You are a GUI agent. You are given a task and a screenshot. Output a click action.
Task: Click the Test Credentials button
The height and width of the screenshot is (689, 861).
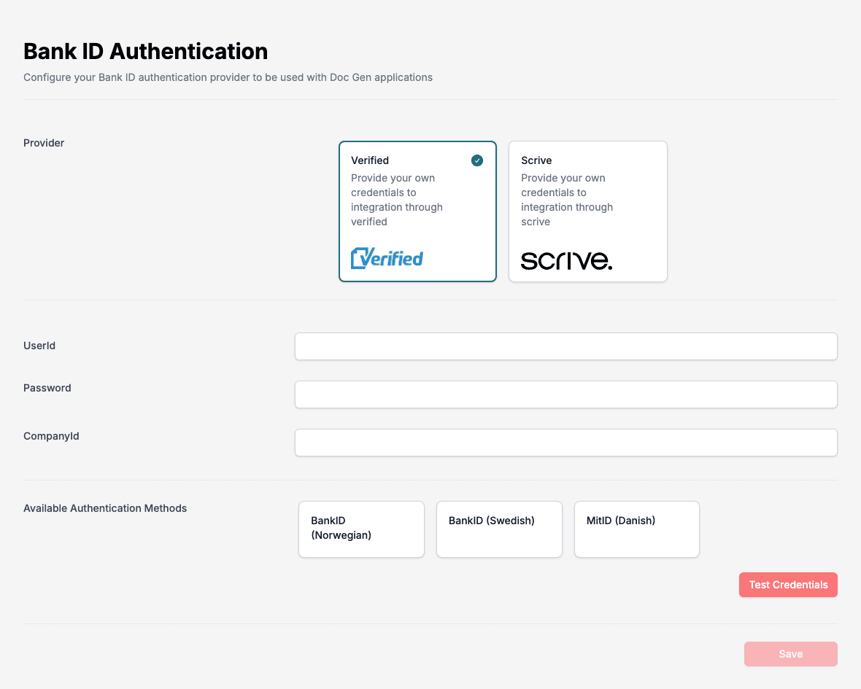point(788,585)
